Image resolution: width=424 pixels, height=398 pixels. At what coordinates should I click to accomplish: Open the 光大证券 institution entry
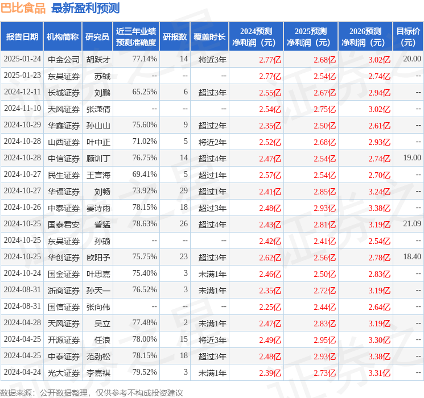tap(64, 372)
